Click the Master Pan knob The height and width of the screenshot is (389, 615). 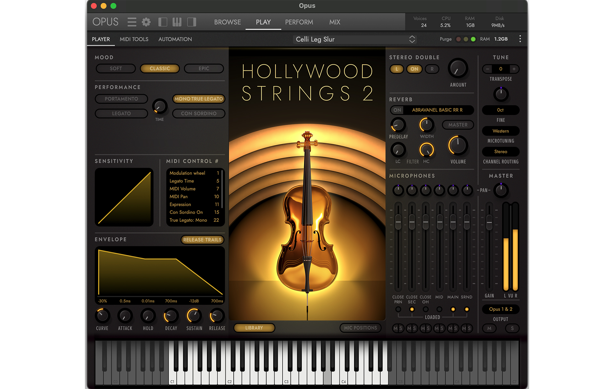coord(501,190)
